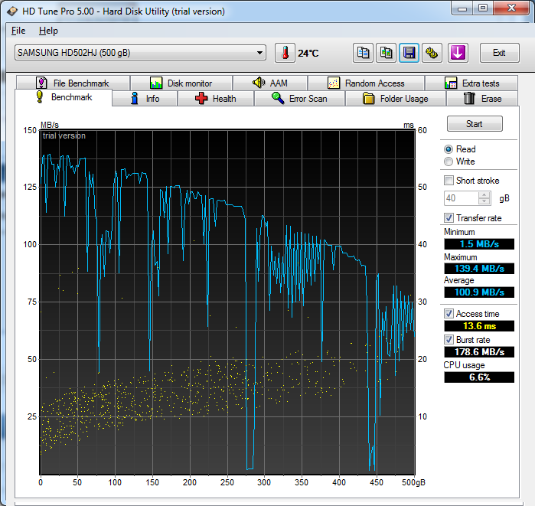Screen dimensions: 535x506
Task: Click the Disk monitor chart icon
Action: pos(156,83)
